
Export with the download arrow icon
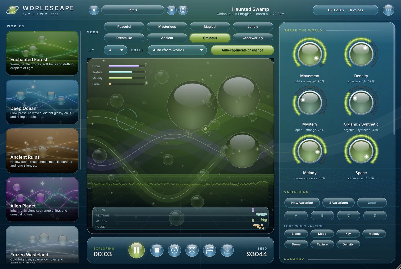pyautogui.click(x=227, y=250)
